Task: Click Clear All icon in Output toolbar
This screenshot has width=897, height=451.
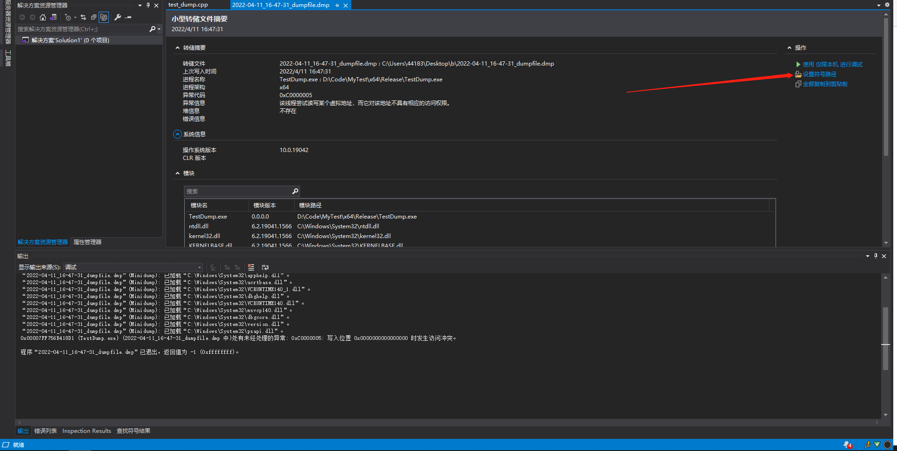Action: tap(251, 267)
